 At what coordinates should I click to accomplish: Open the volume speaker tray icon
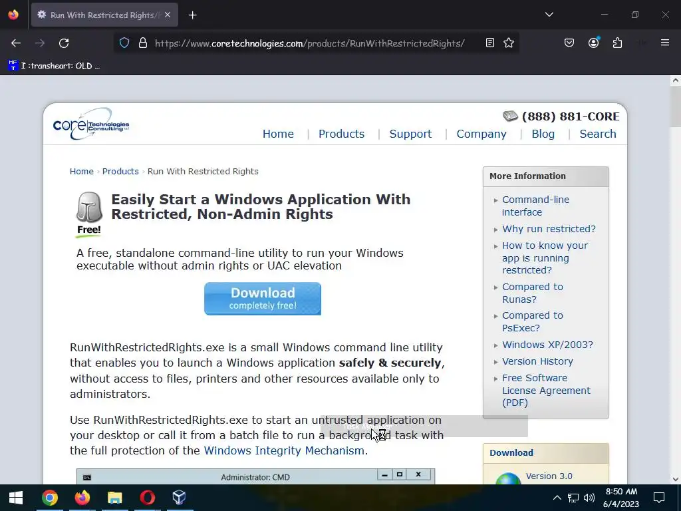pos(589,498)
